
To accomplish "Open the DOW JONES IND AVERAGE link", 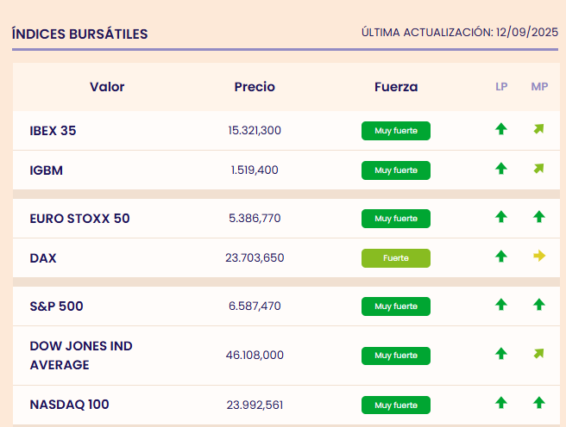I will [x=81, y=355].
